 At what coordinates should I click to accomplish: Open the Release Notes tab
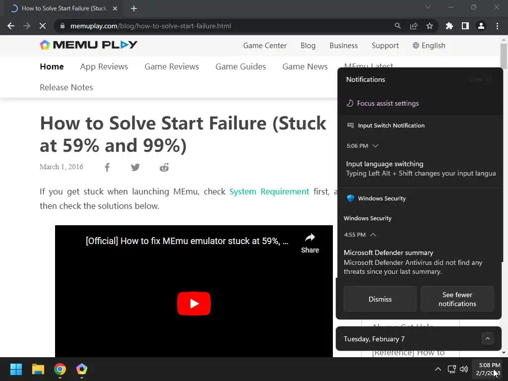click(x=66, y=87)
